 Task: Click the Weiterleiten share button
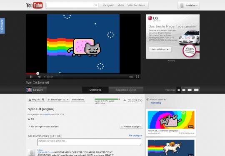click(x=78, y=99)
